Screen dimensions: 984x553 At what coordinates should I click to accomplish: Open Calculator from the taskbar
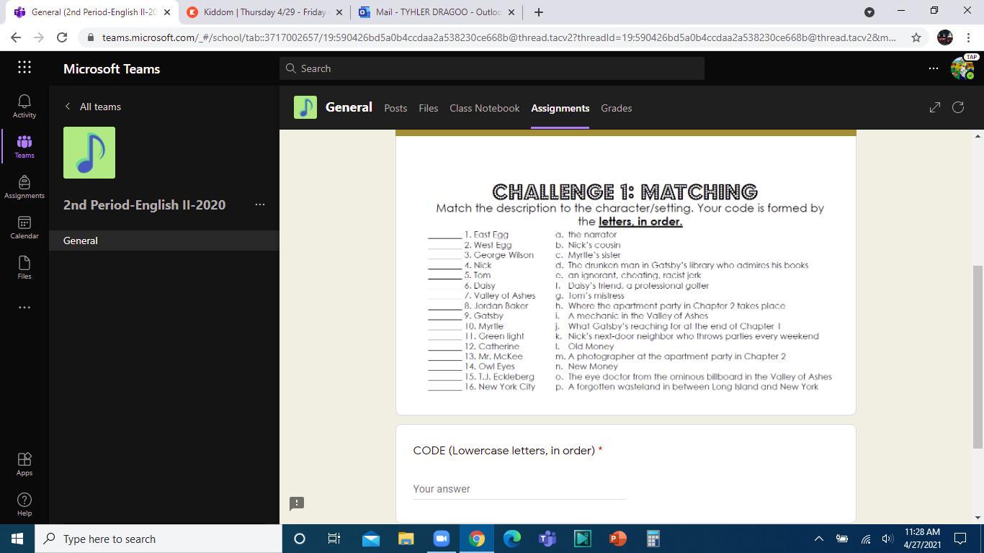(x=653, y=539)
